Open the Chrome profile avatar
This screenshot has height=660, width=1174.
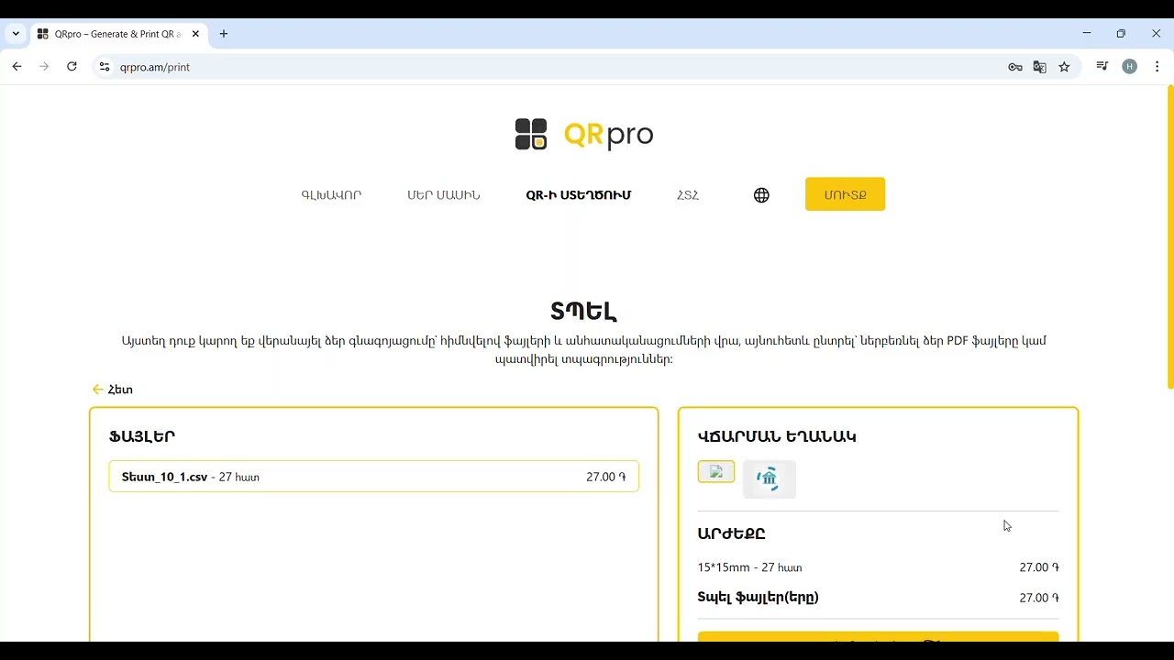pos(1130,67)
